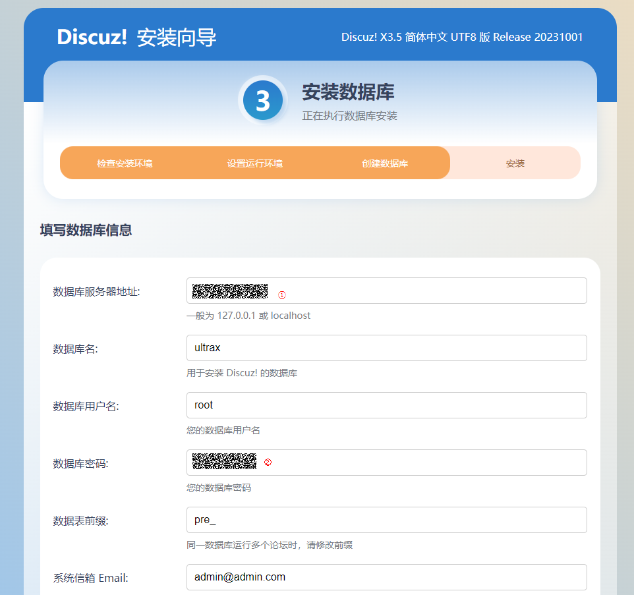Viewport: 634px width, 595px height.
Task: Click the Discuz! 安装向导 header title
Action: point(136,37)
